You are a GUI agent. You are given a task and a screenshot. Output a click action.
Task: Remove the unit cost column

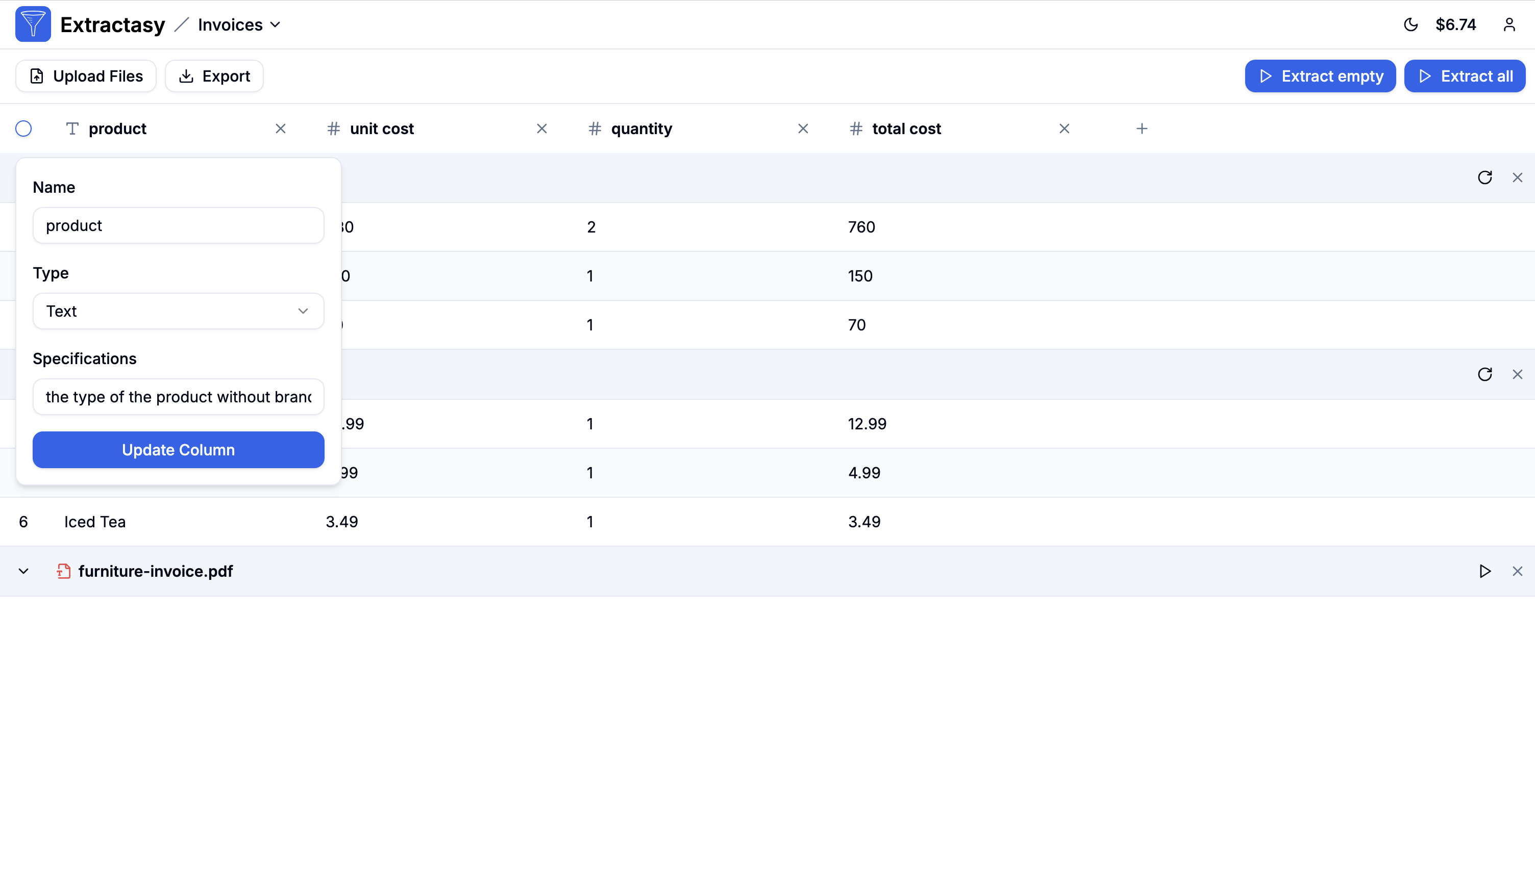tap(541, 129)
